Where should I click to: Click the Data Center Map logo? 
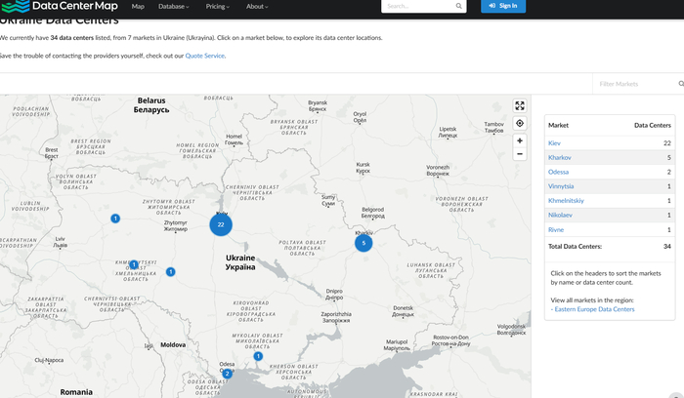60,6
